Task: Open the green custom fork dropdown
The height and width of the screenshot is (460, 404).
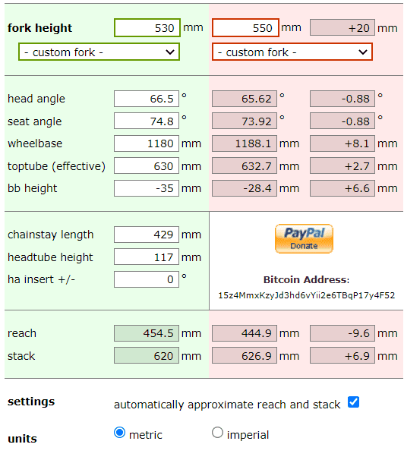Action: pos(99,52)
